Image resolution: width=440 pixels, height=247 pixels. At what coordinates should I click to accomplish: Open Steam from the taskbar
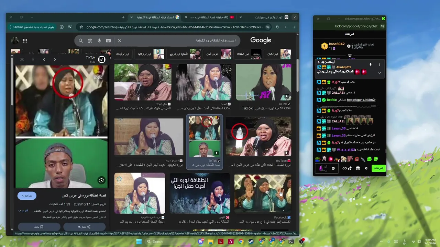(x=251, y=242)
